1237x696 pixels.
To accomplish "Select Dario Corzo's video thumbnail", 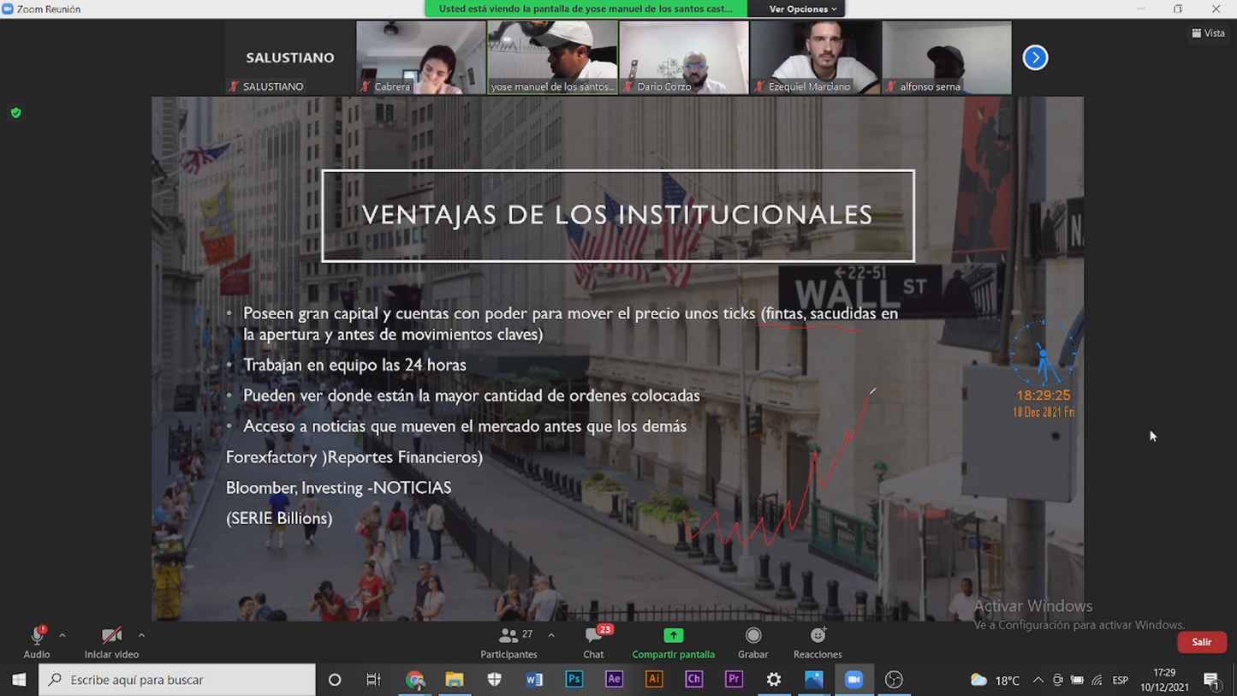I will tap(683, 57).
